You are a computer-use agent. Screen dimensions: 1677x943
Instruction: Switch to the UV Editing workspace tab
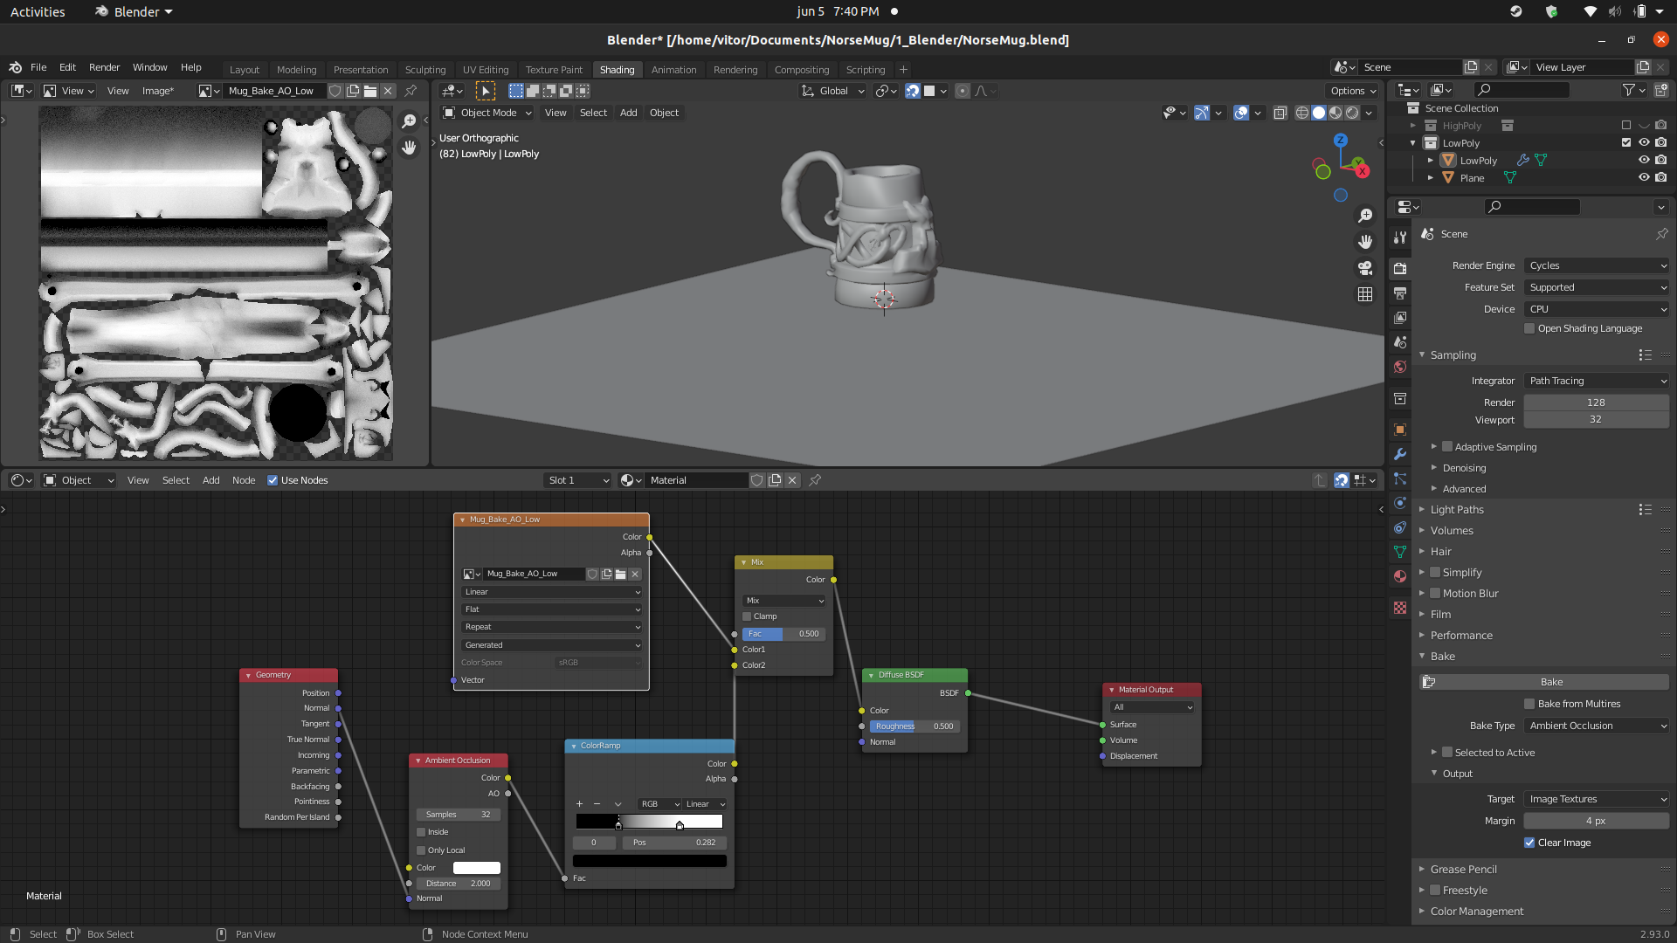pyautogui.click(x=485, y=70)
